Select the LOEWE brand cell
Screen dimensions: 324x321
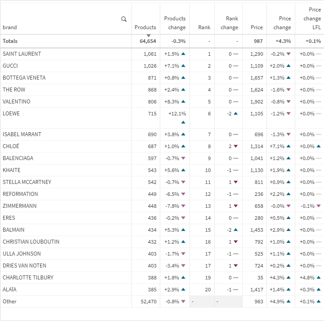[x=66, y=118]
